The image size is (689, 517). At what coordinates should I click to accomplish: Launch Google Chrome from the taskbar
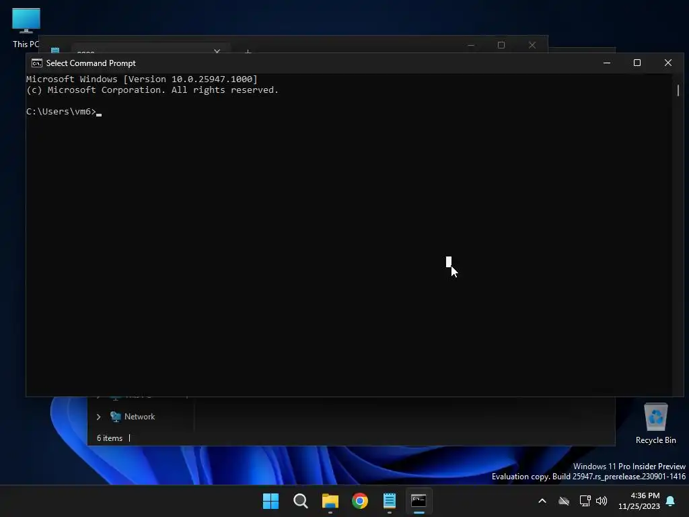coord(360,501)
